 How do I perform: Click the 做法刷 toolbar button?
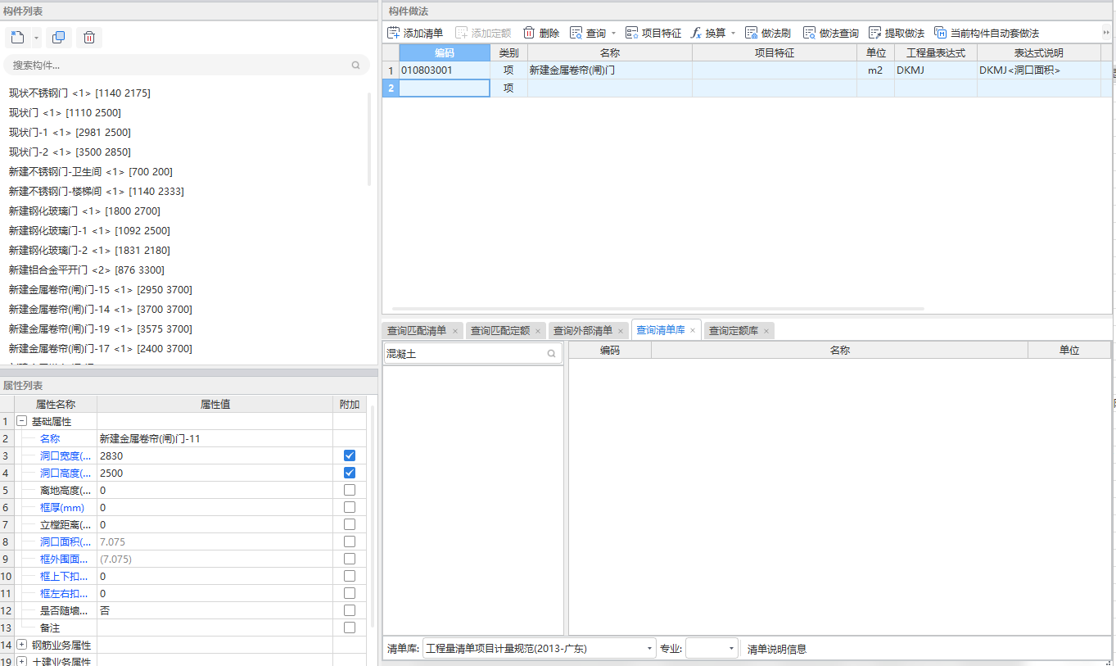click(767, 34)
